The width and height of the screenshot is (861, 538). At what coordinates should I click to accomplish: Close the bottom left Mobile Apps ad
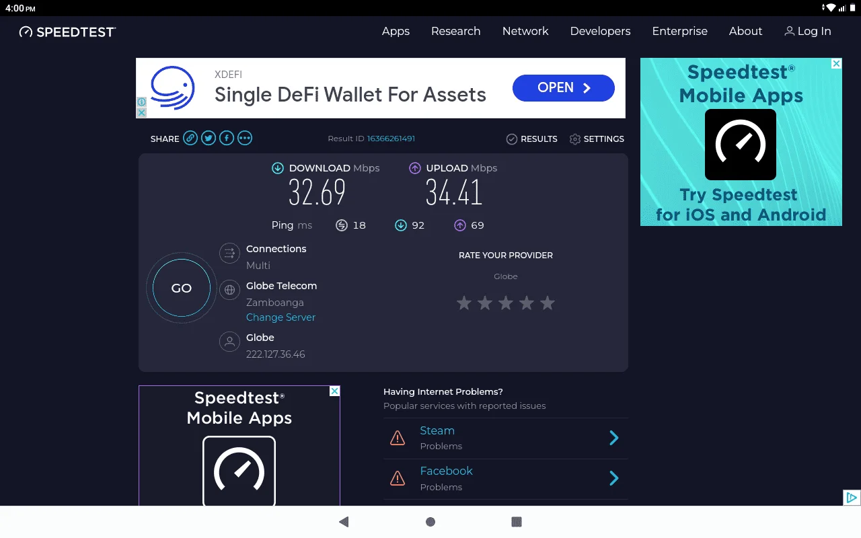coord(334,391)
